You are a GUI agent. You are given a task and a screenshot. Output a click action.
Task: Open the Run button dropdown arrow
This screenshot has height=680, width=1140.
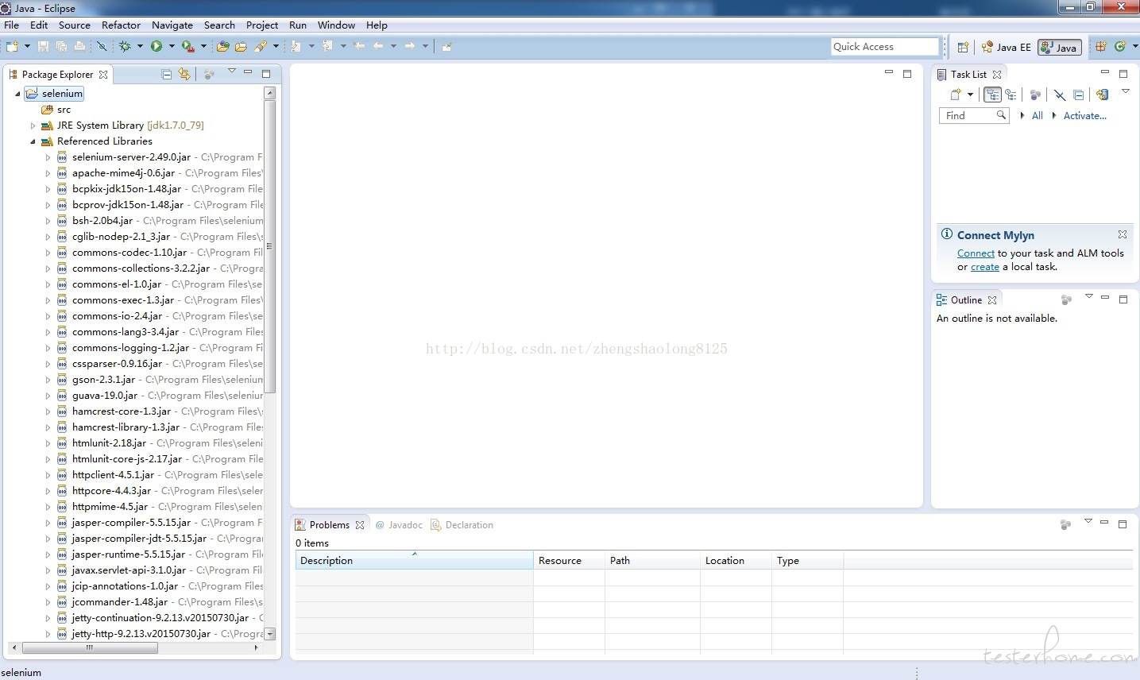172,46
